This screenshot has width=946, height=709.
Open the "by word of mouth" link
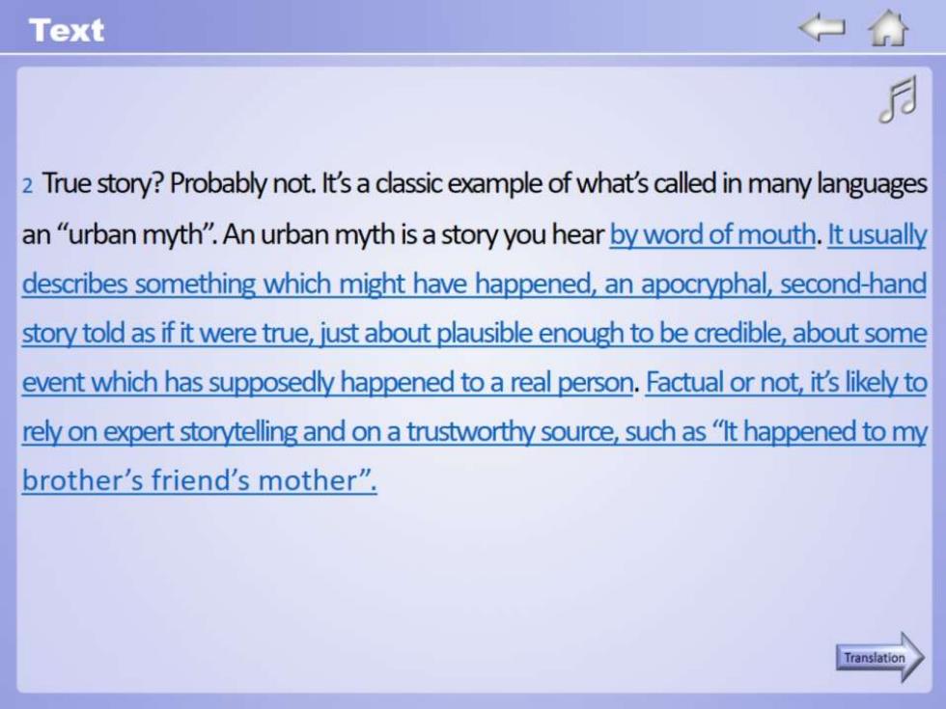[x=712, y=233]
